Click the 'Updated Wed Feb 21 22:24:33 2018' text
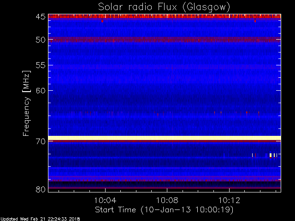Image resolution: width=295 pixels, height=221 pixels. [40, 219]
